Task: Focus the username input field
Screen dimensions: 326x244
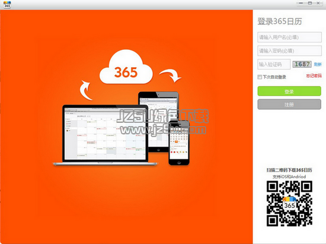Action: tap(289, 37)
